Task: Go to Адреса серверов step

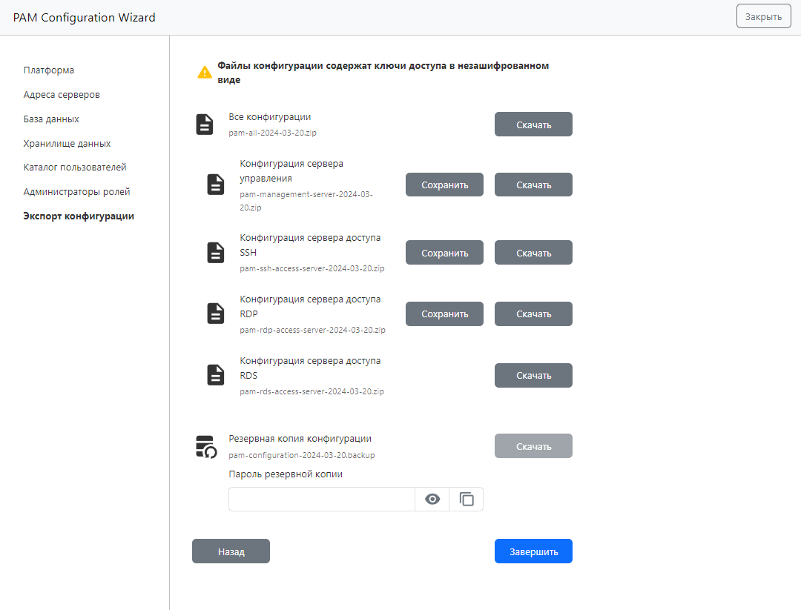Action: [x=62, y=95]
